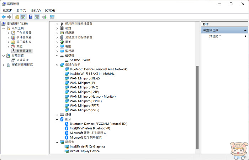249x160 pixels.
Task: Select WAN Miniport (L2TP)
Action: click(x=85, y=92)
